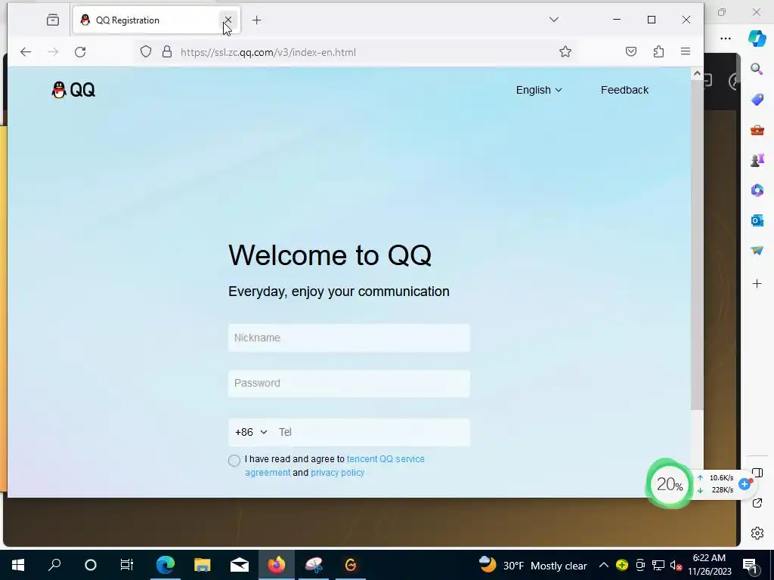774x580 pixels.
Task: Open the Mail app from the taskbar
Action: [x=240, y=565]
